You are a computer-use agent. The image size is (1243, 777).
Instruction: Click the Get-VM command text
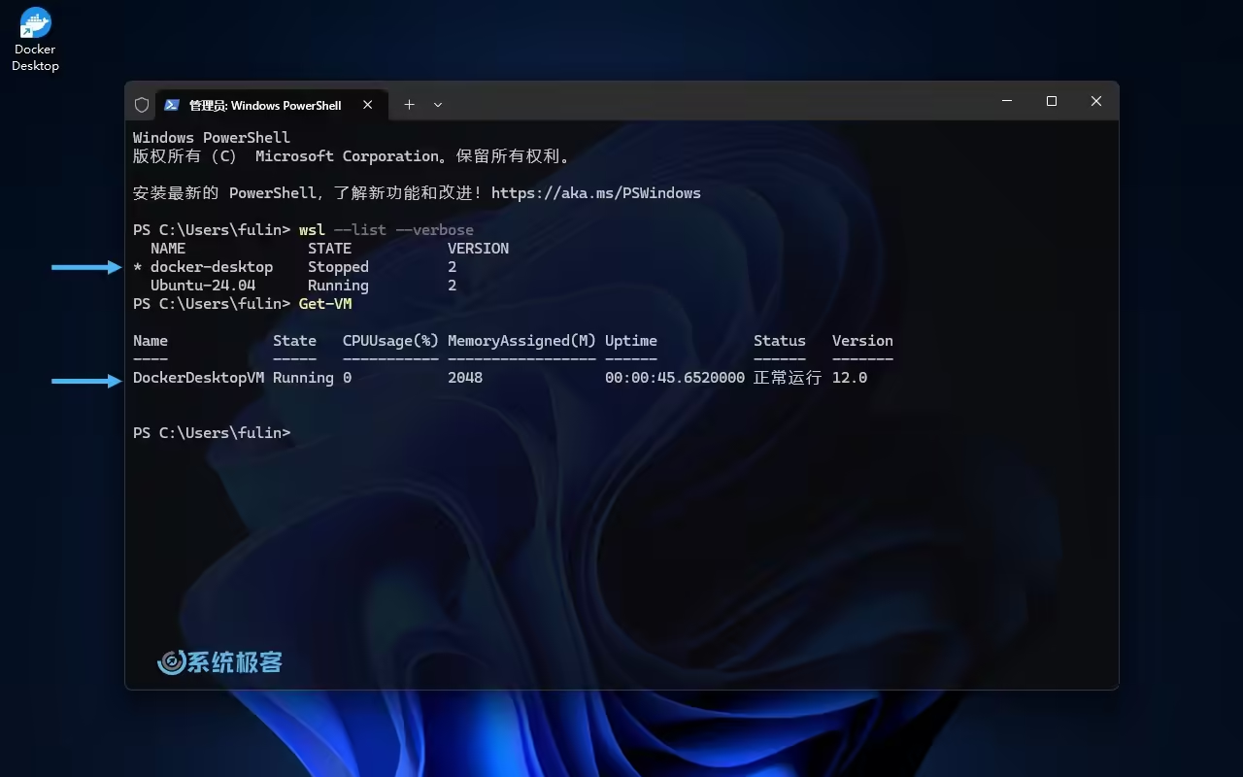point(325,304)
